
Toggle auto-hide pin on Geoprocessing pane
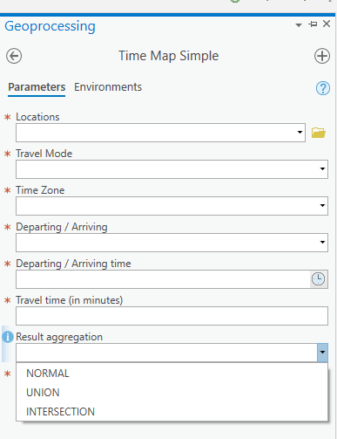tap(313, 24)
